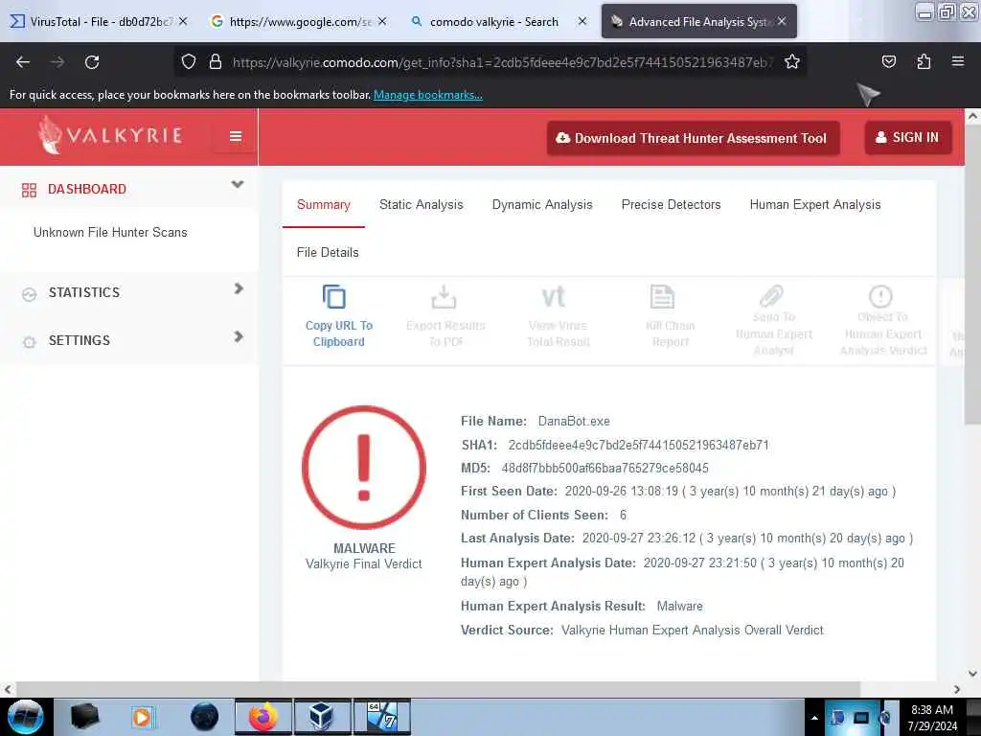The width and height of the screenshot is (981, 736).
Task: Bookmark this page with the star icon
Action: tap(792, 62)
